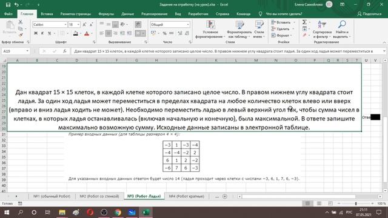Open the Файл menu
Image resolution: width=388 pixels, height=218 pixels.
(x=8, y=14)
